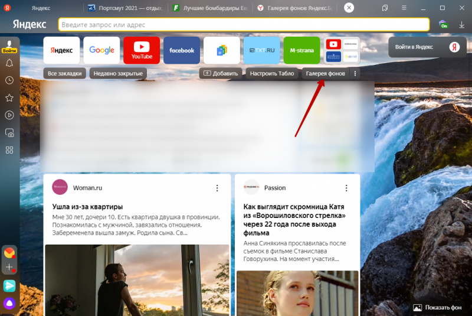The height and width of the screenshot is (316, 472).
Task: Open downloads arrow icon
Action: (x=461, y=25)
